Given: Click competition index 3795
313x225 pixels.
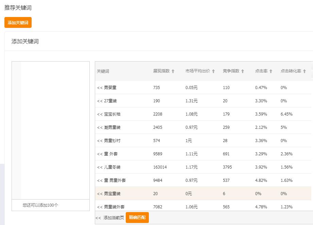Looking at the screenshot, I should click(x=227, y=167).
